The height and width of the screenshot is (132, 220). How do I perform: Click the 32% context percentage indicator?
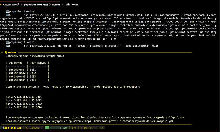(65, 128)
